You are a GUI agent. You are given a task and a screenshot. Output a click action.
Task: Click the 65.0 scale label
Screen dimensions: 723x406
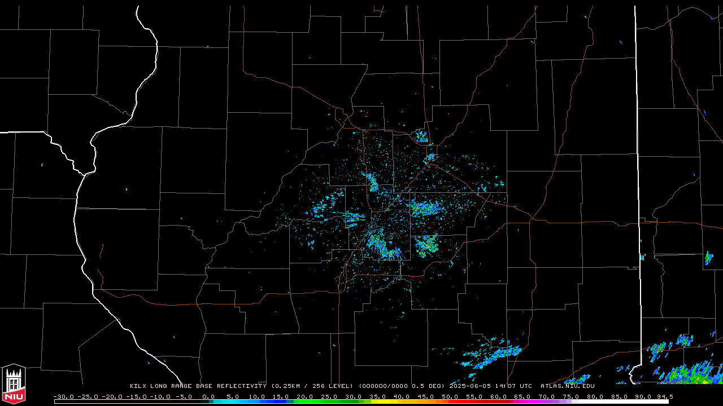click(522, 397)
